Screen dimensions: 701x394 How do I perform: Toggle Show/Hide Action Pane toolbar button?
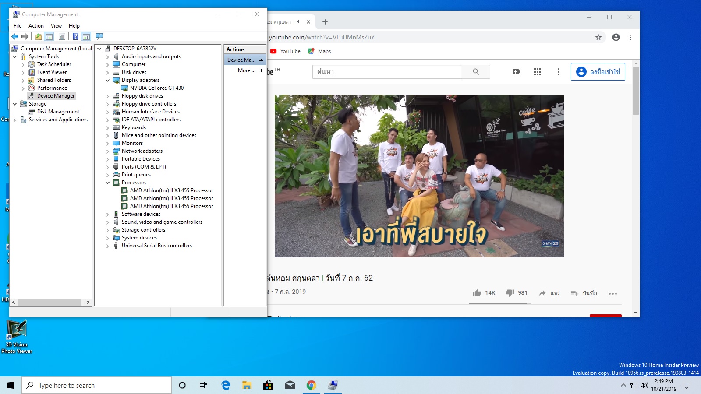click(86, 36)
